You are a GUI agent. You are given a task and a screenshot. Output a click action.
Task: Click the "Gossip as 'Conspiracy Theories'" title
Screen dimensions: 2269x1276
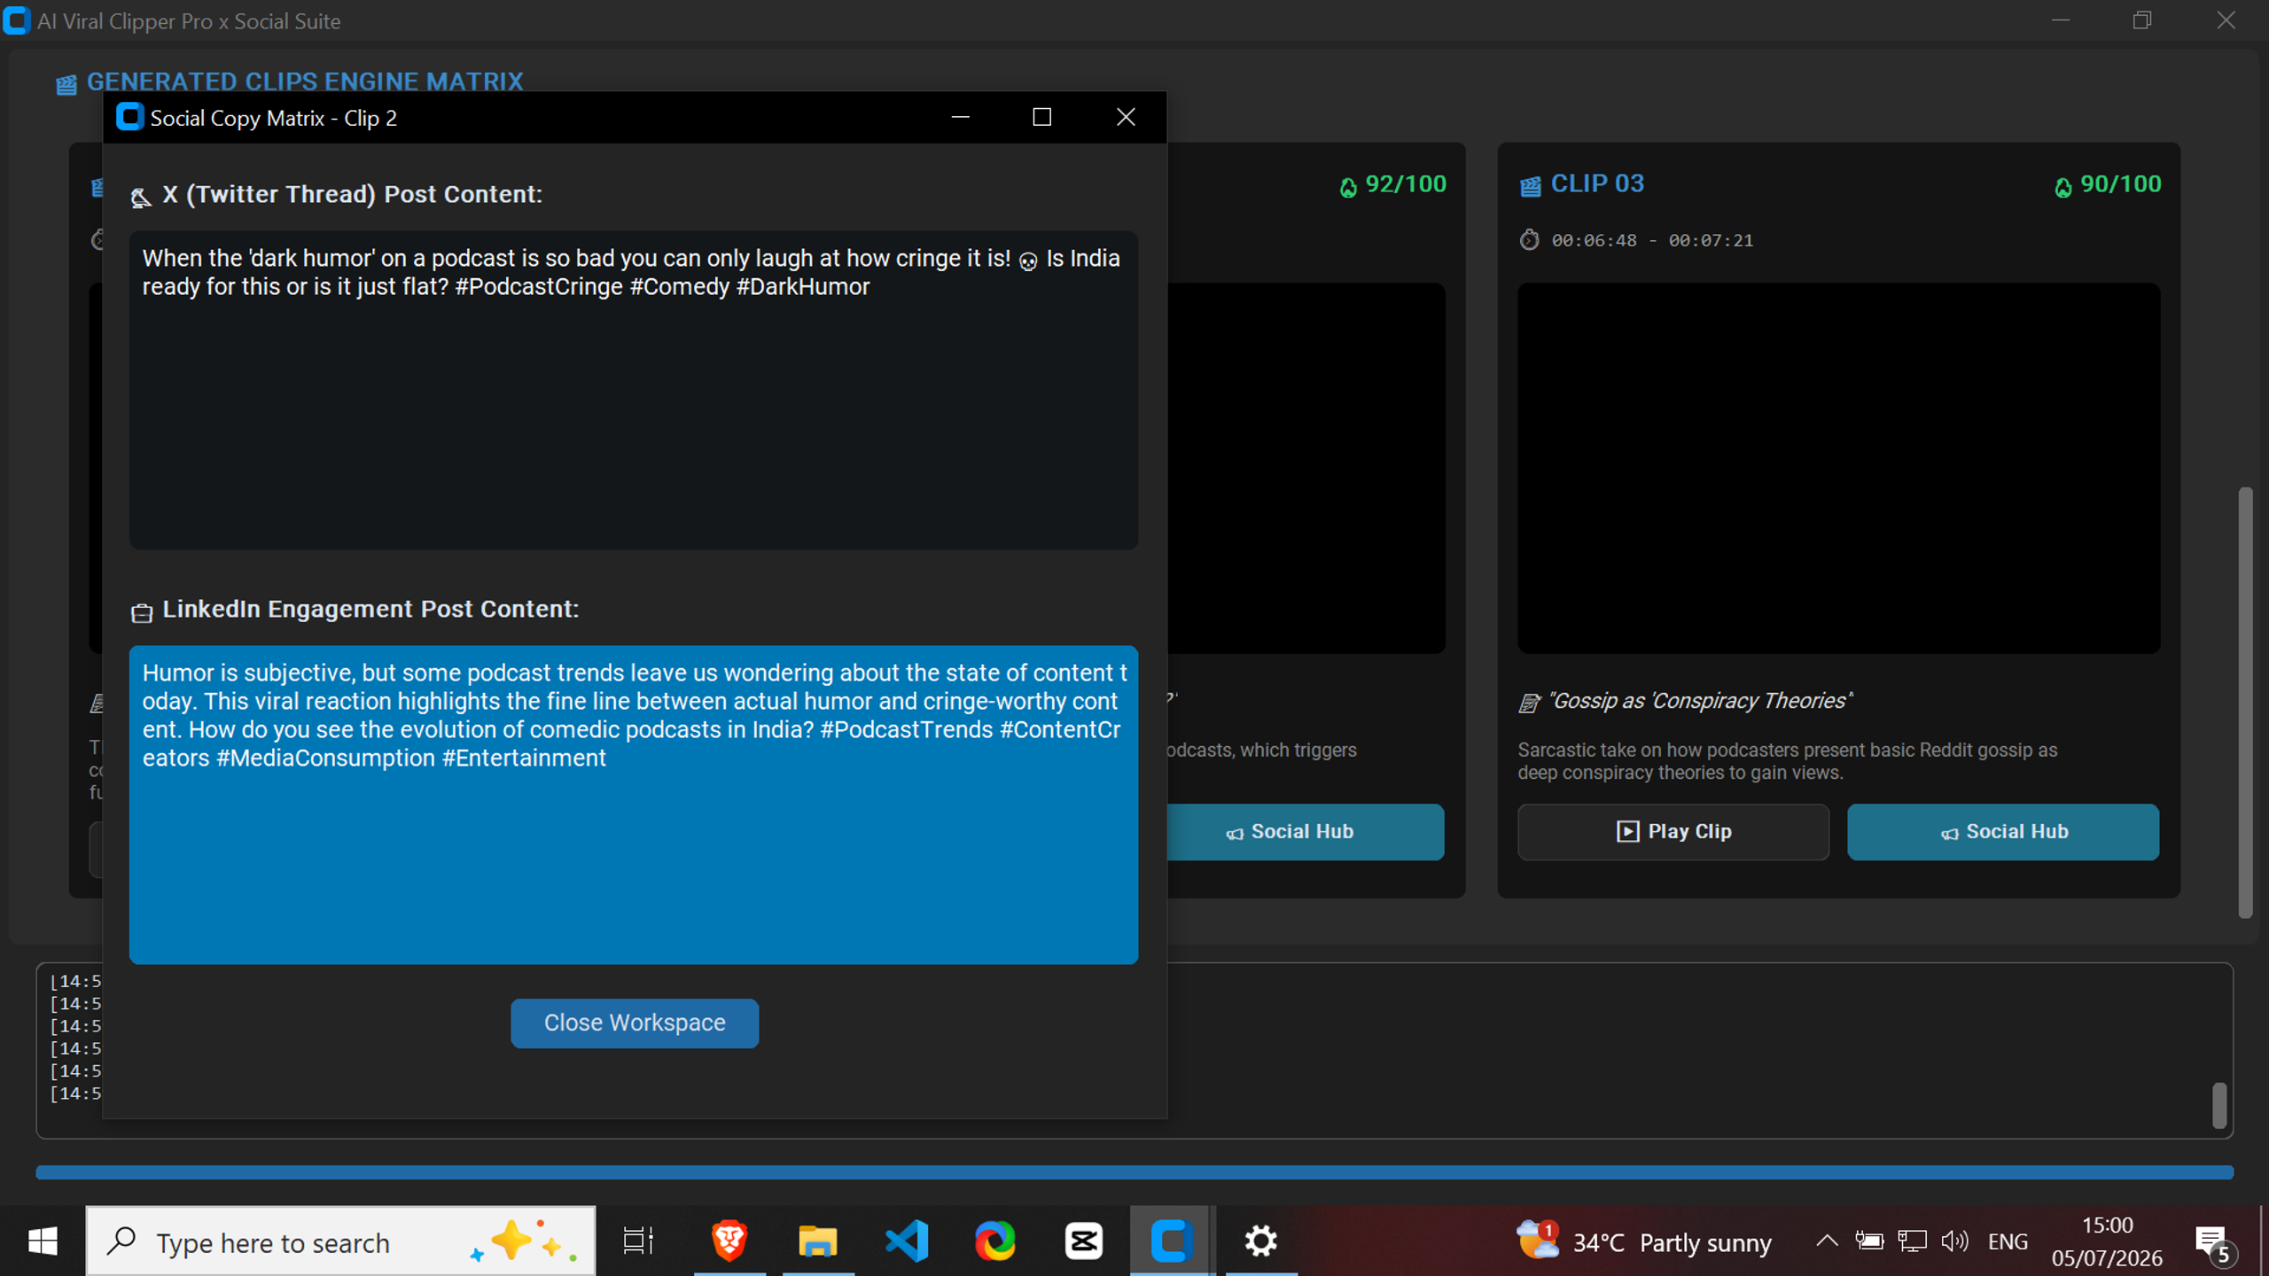(1700, 701)
